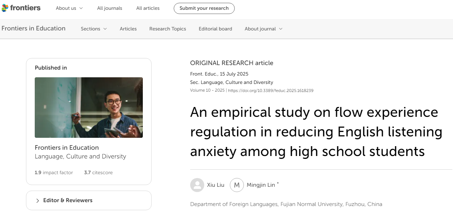Select the Articles tab
This screenshot has width=453, height=213.
click(128, 29)
